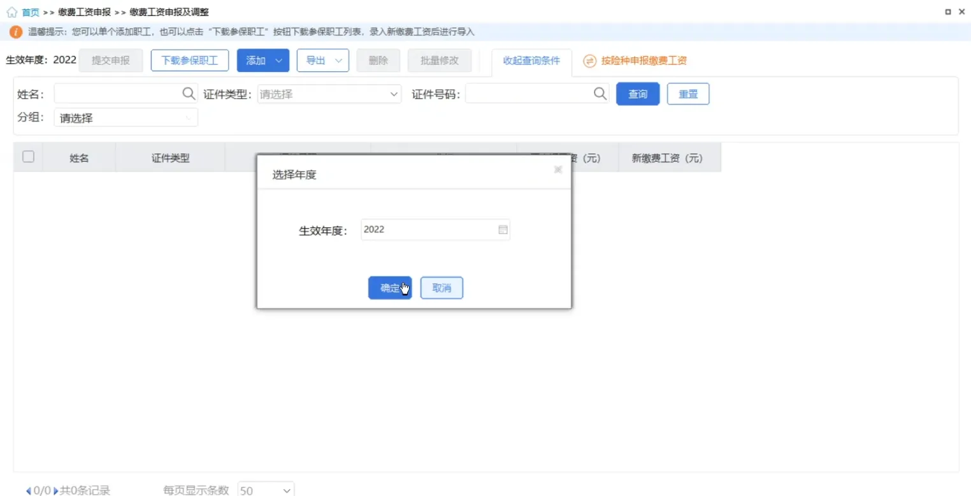
Task: Go to next page arrow in pager
Action: click(56, 491)
